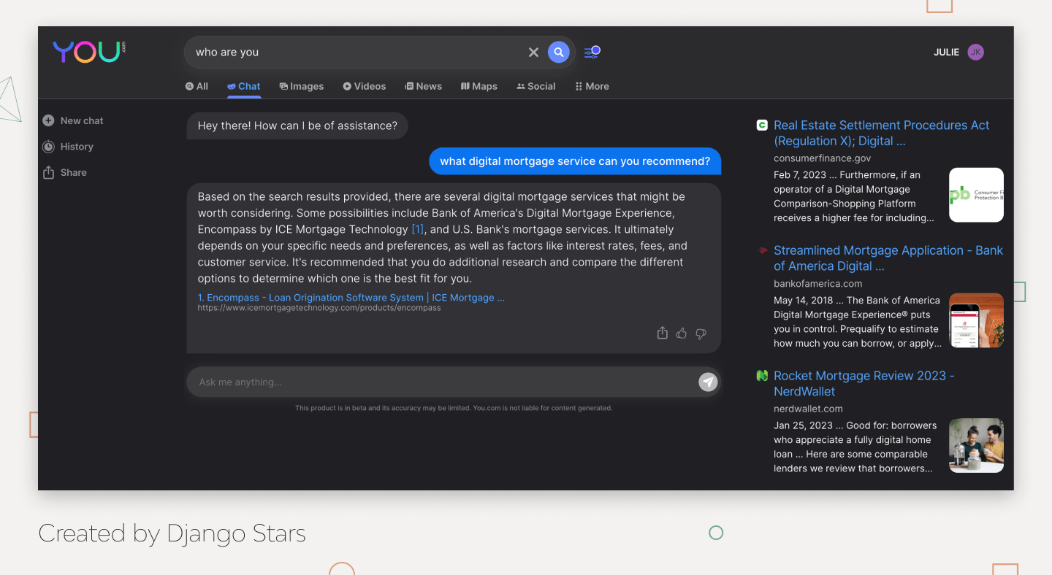This screenshot has height=575, width=1052.
Task: Switch to the News tab
Action: (x=424, y=86)
